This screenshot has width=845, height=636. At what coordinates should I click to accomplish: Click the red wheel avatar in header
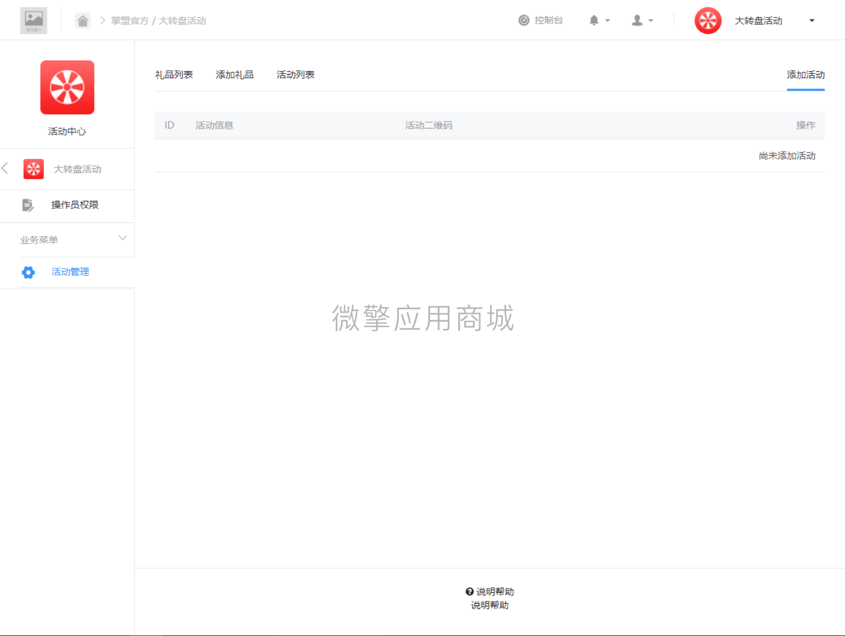(708, 21)
